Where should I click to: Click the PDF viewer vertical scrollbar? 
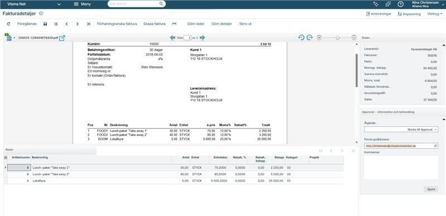[x=357, y=70]
